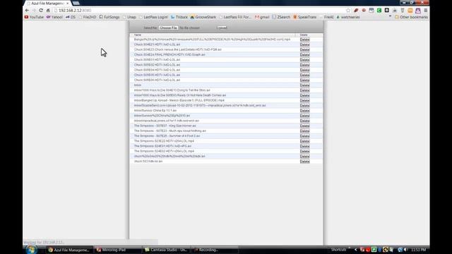Select Inbox Banged Up Abroad Mexico file name
This screenshot has width=452, height=254.
point(179,100)
